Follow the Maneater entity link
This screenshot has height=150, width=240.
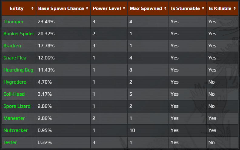[x=14, y=118]
